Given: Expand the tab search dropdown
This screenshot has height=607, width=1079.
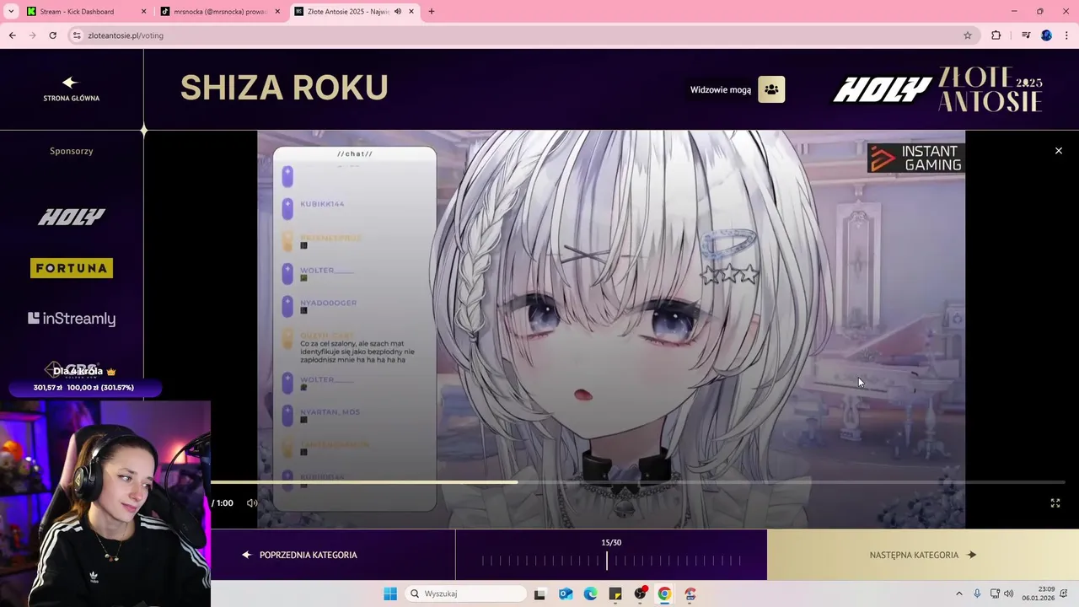Looking at the screenshot, I should (11, 12).
